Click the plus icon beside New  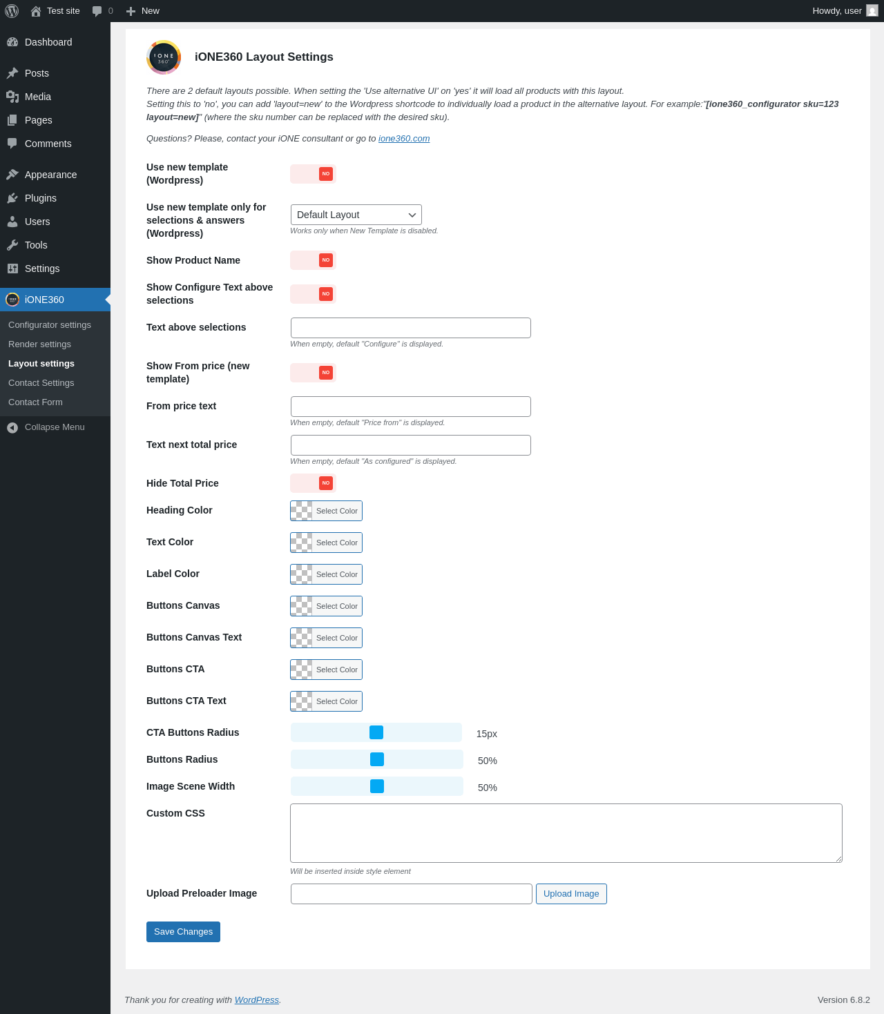[131, 11]
